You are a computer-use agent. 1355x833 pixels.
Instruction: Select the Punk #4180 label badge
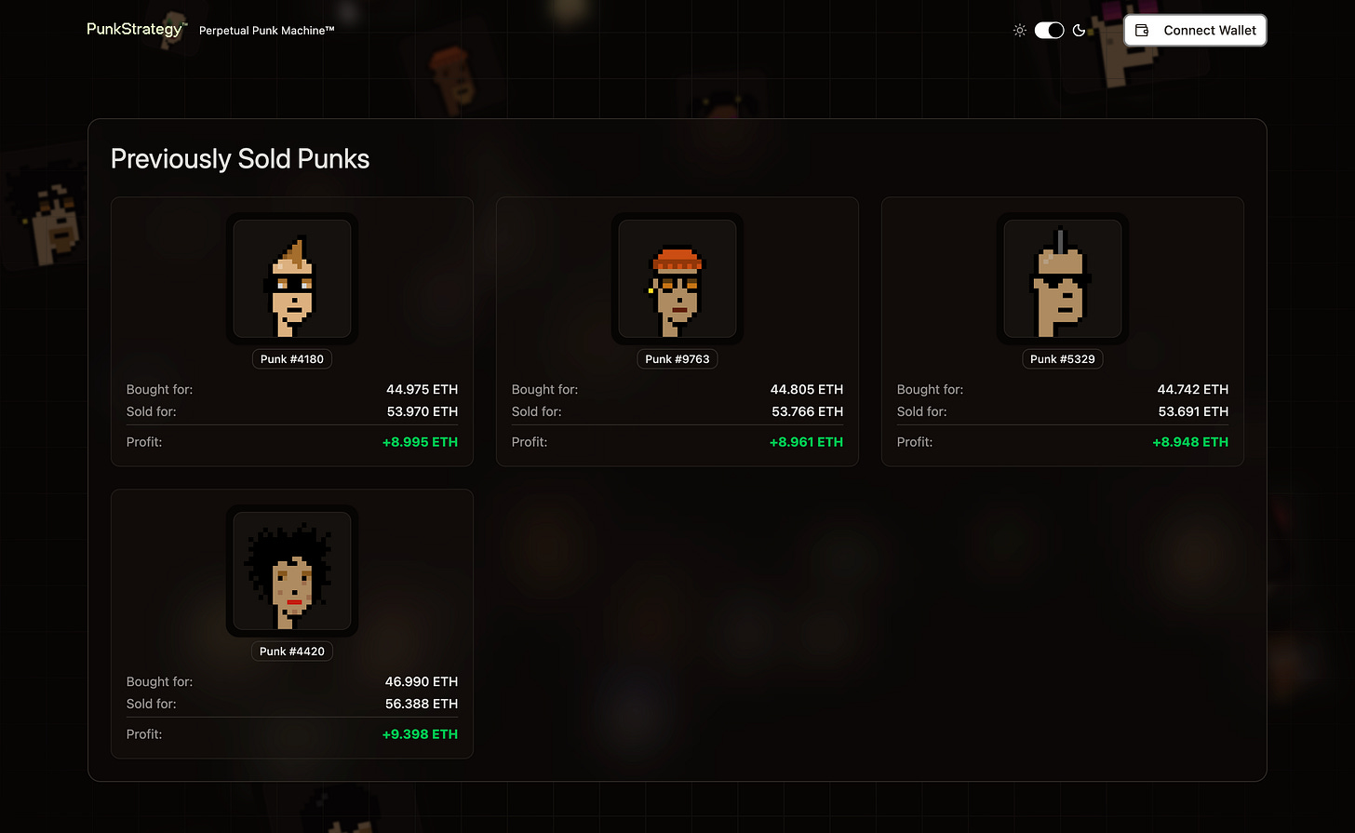292,359
